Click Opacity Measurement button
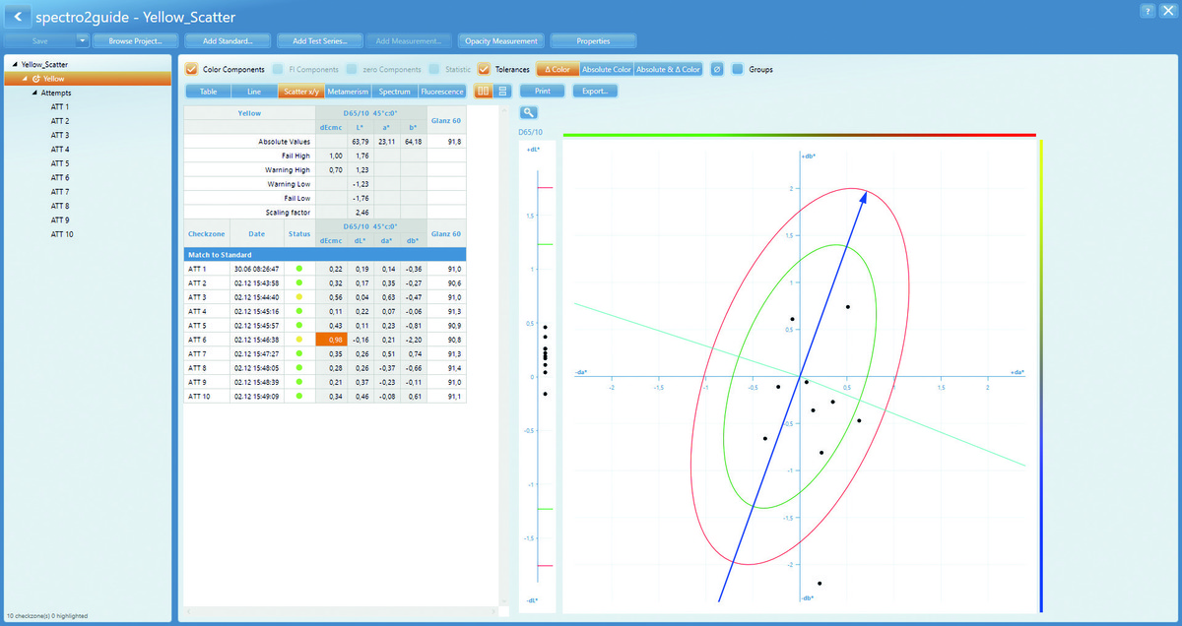This screenshot has height=626, width=1182. click(502, 41)
